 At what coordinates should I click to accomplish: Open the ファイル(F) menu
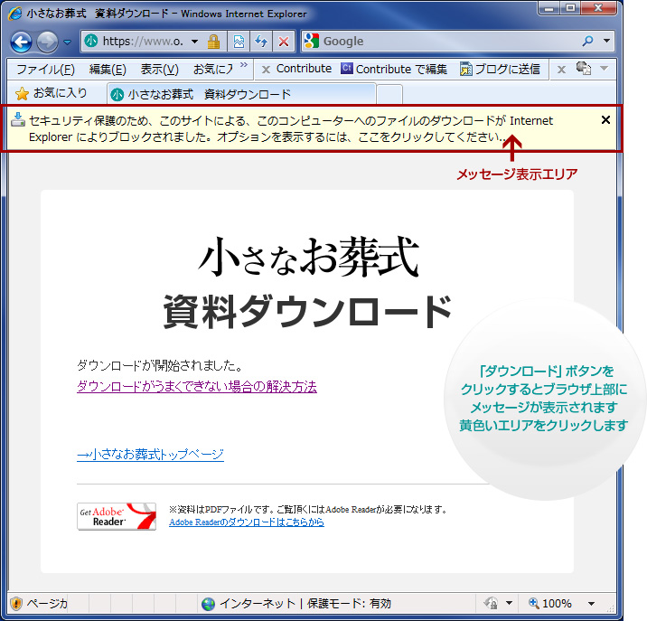pos(45,70)
